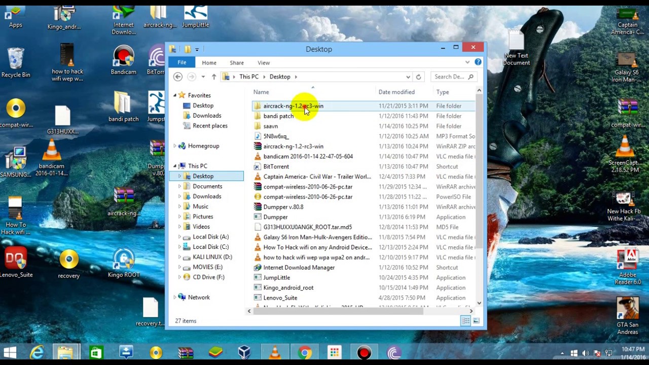Image resolution: width=649 pixels, height=365 pixels.
Task: Expand the Network tree node
Action: click(175, 297)
